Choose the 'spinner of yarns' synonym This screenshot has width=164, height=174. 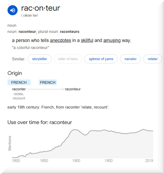tap(101, 59)
